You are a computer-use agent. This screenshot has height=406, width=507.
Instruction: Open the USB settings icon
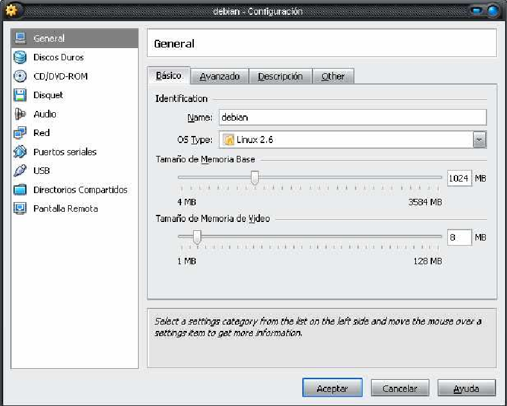coord(21,171)
